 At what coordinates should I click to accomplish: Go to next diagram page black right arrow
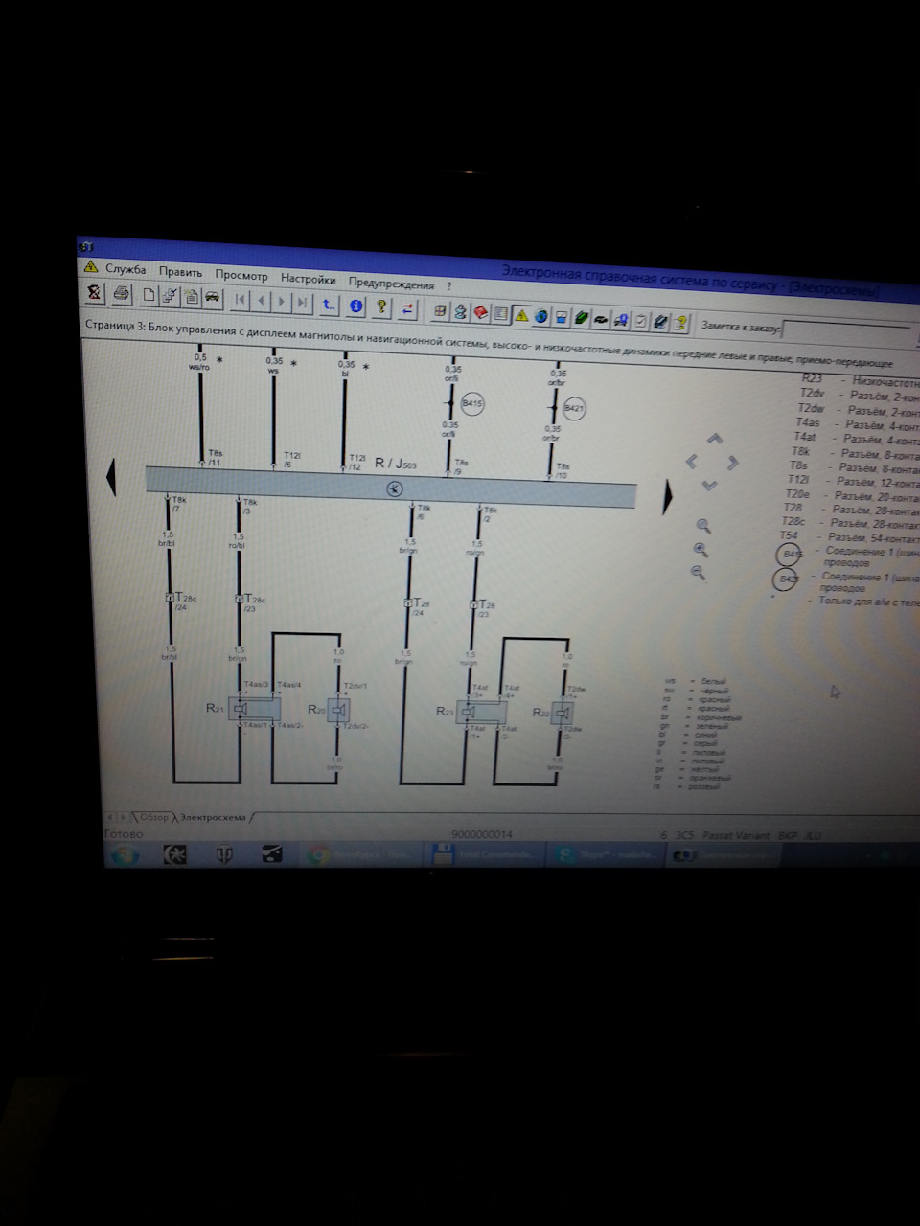[x=667, y=495]
